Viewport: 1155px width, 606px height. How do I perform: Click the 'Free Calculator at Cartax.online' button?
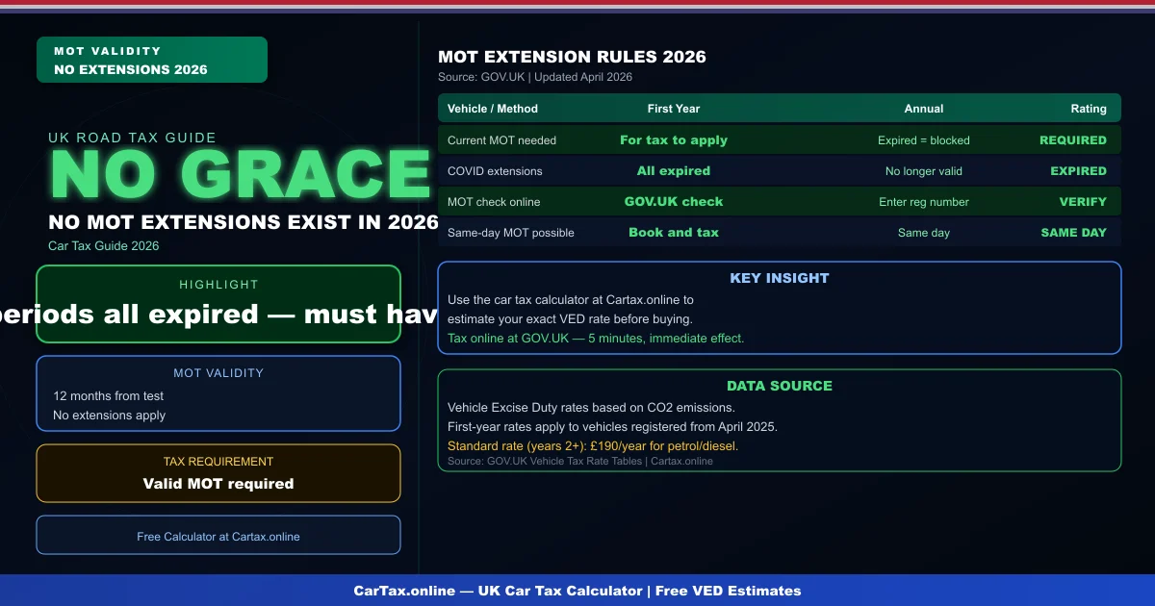coord(218,536)
